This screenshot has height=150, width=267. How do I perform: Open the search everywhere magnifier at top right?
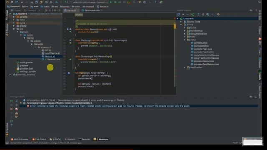coord(259,2)
